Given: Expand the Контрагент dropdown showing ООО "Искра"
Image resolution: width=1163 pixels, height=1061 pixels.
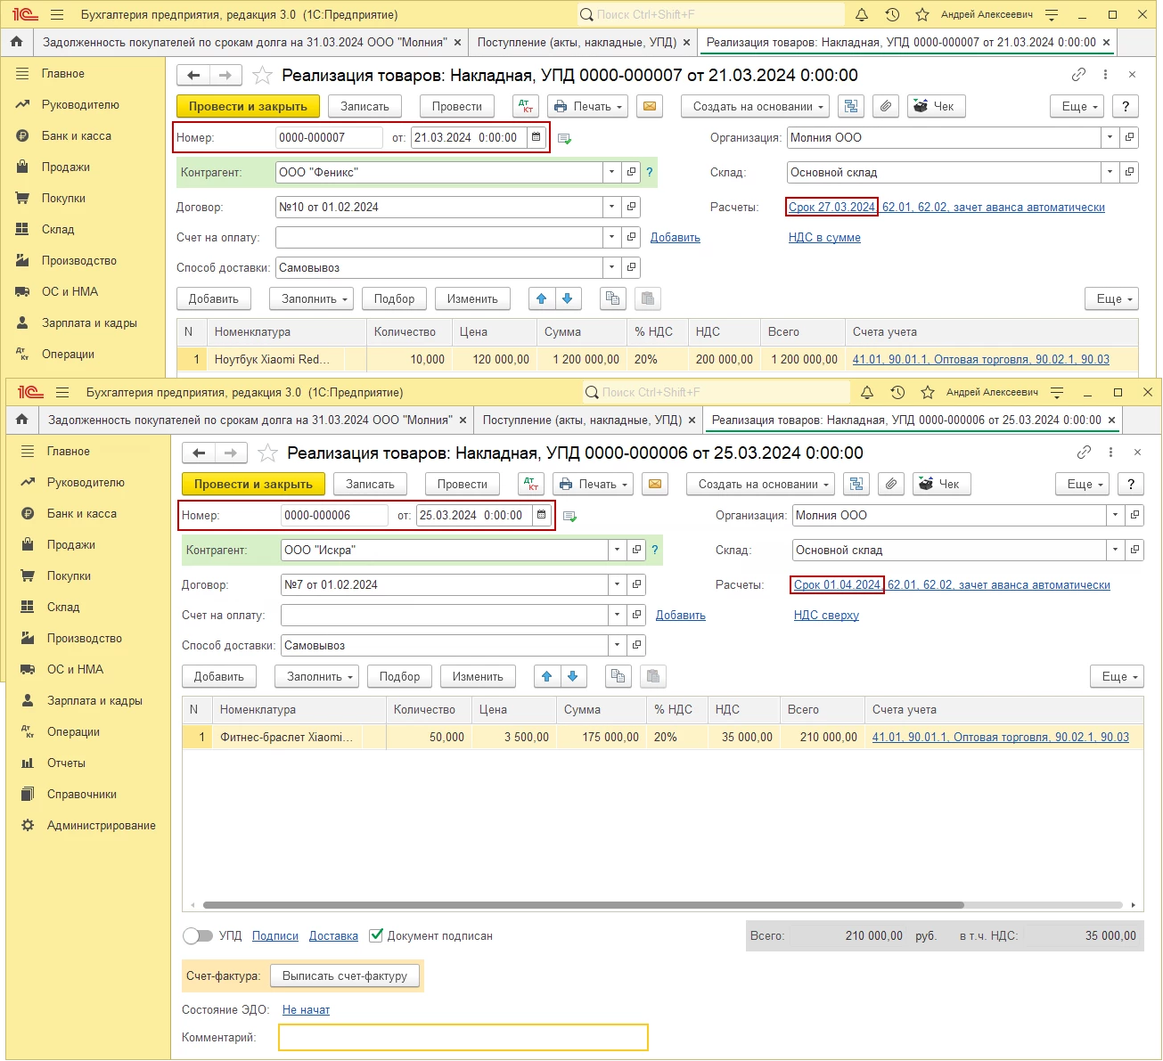Looking at the screenshot, I should click(617, 550).
